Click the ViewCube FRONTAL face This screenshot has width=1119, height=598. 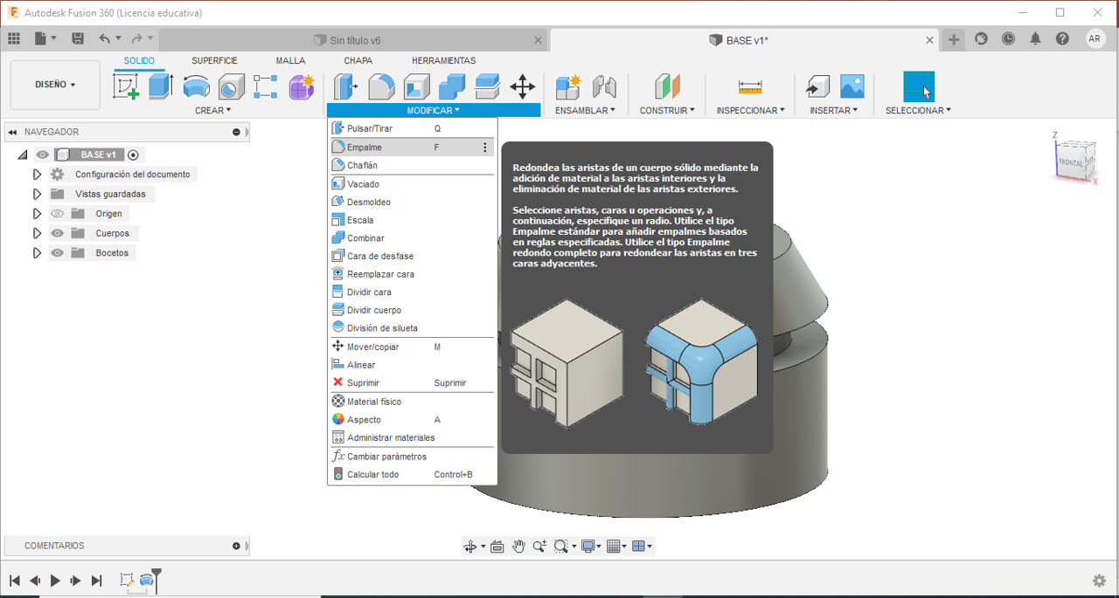(x=1070, y=162)
